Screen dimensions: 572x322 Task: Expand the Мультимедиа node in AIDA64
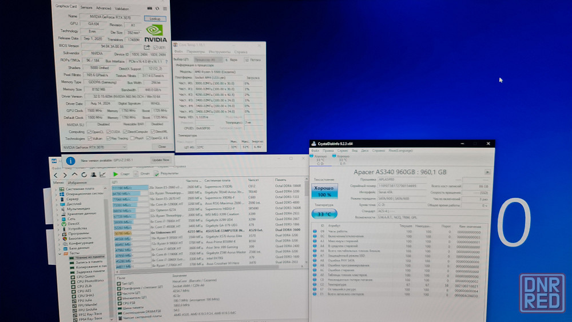[57, 209]
